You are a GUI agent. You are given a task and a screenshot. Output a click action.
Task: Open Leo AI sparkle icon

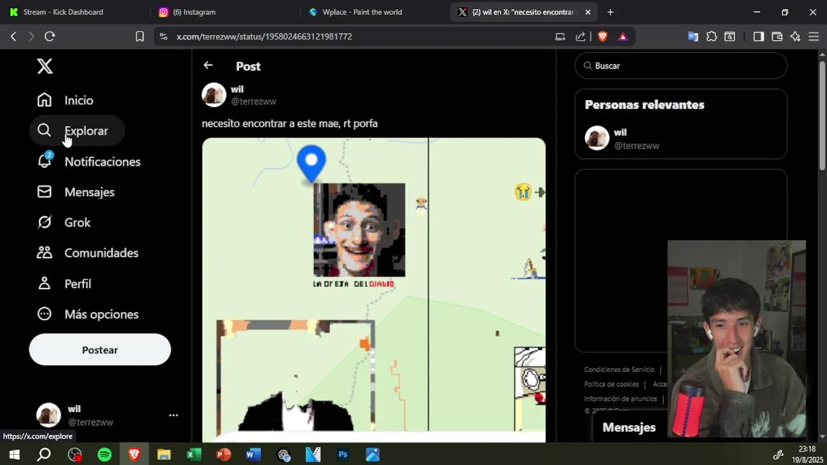coord(795,37)
